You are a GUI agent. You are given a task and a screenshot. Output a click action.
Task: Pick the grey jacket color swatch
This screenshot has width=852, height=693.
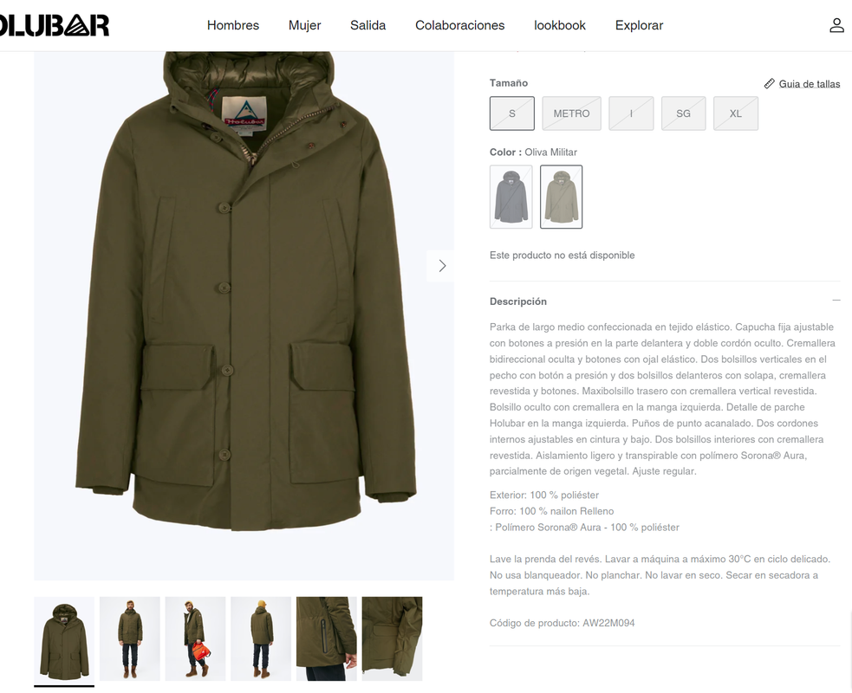click(x=511, y=197)
